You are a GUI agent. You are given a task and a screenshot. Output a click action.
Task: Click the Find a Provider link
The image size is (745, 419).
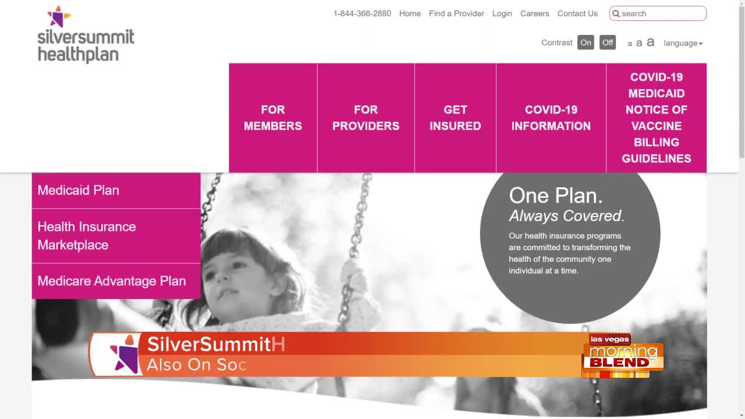tap(456, 13)
